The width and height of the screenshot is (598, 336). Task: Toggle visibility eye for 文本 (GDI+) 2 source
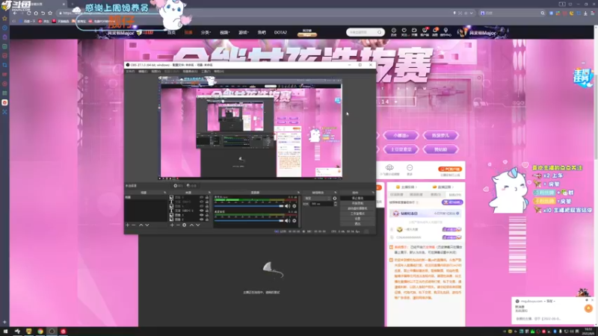201,211
